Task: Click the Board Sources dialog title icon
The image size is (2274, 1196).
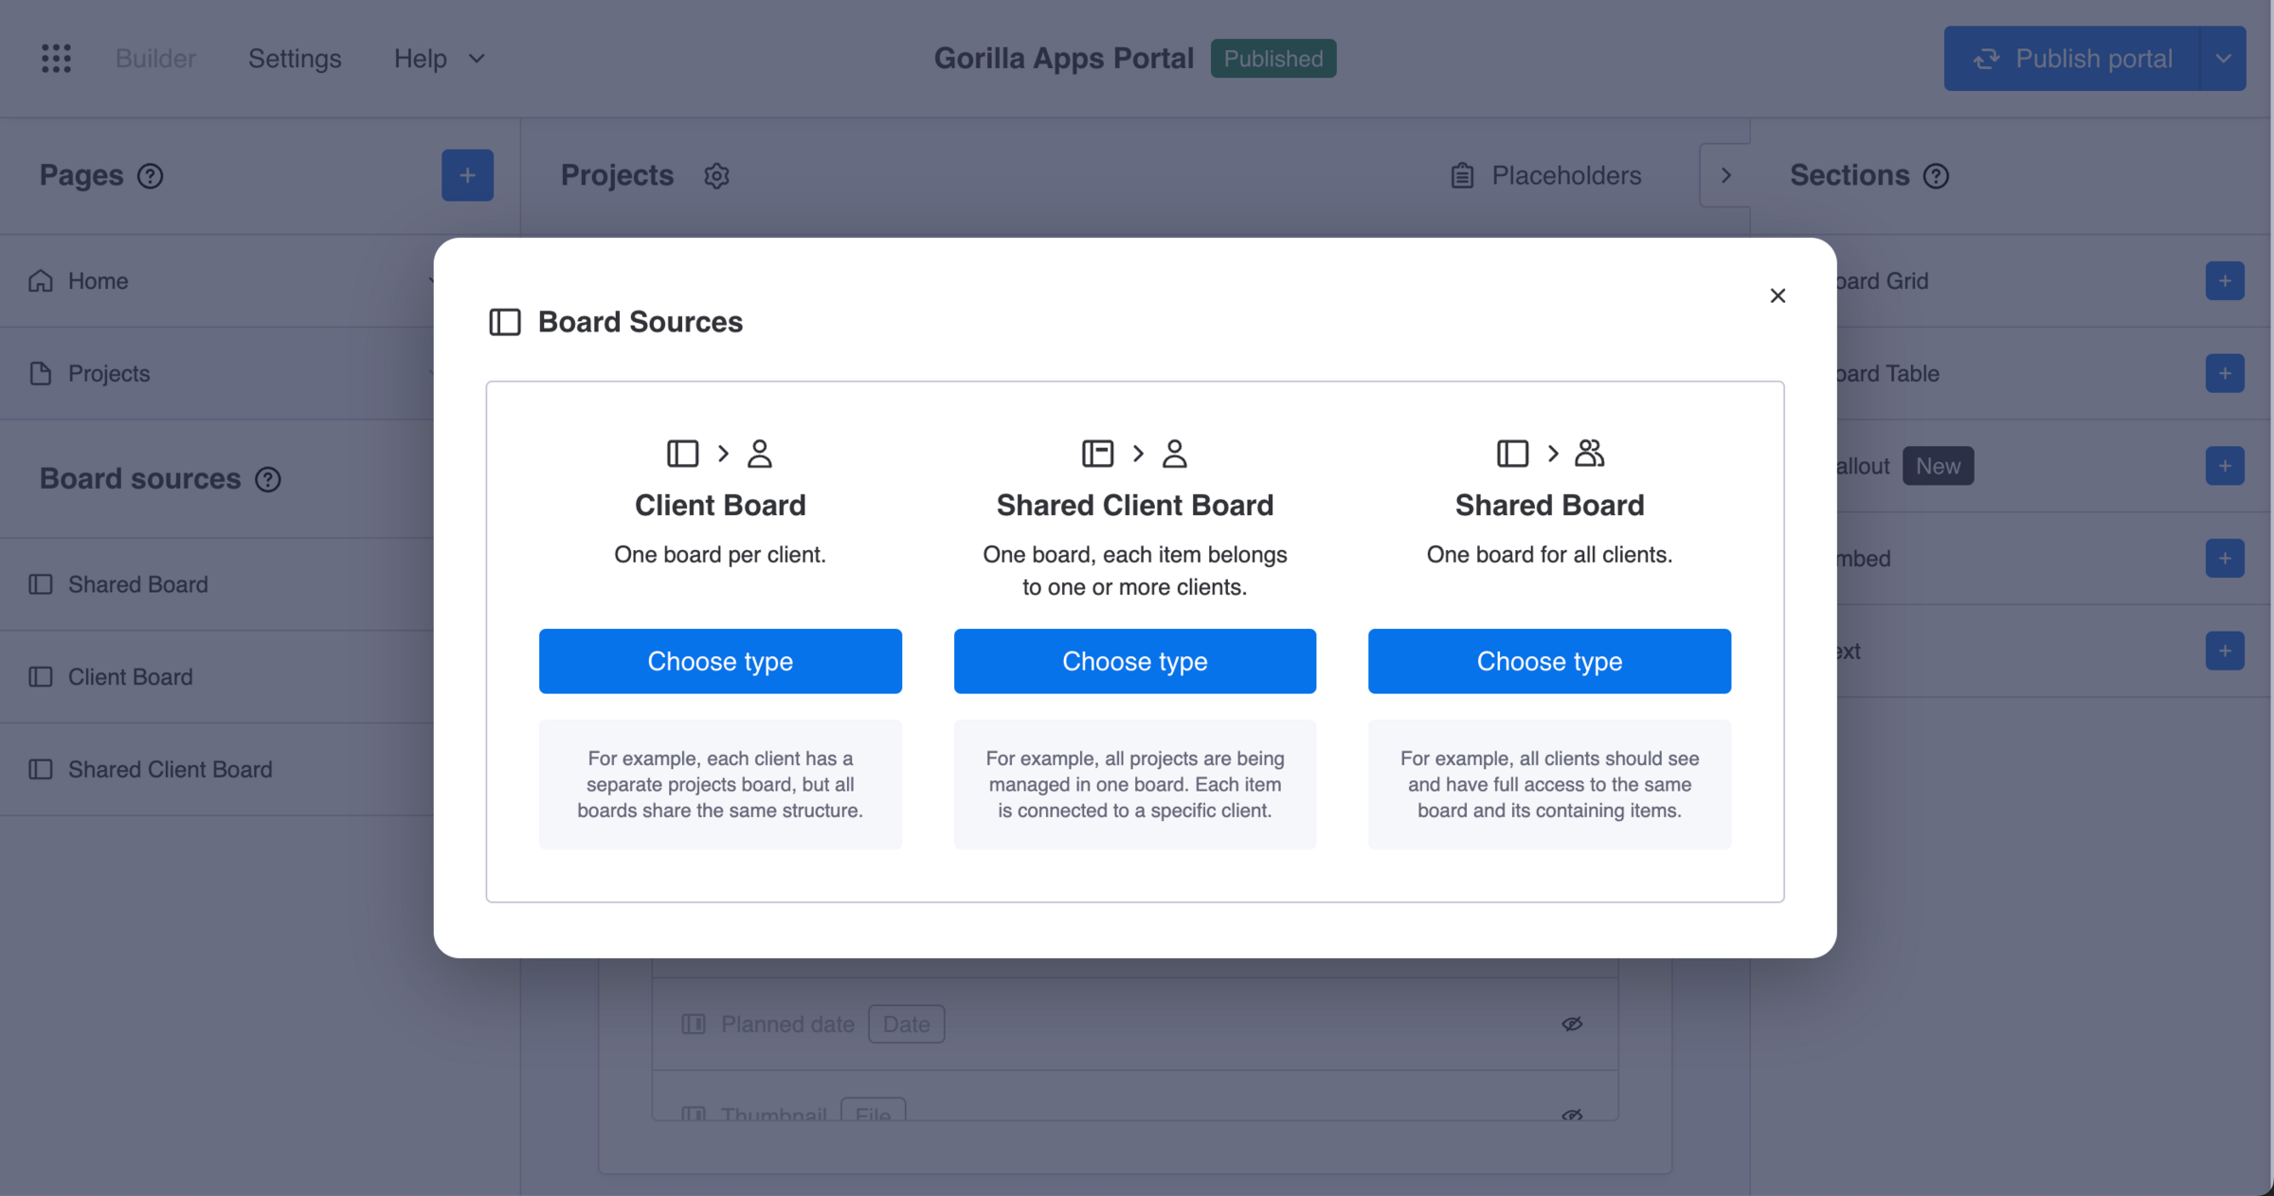Action: pyautogui.click(x=504, y=322)
